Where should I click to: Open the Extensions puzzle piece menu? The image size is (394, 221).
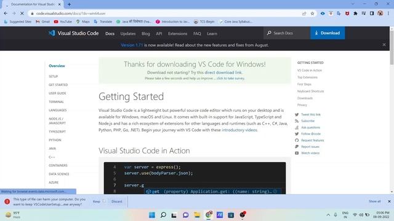pyautogui.click(x=355, y=14)
